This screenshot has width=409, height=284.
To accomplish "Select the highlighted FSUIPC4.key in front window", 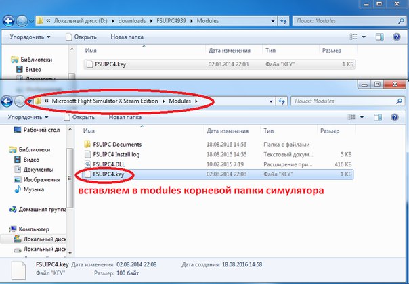I will [x=217, y=174].
